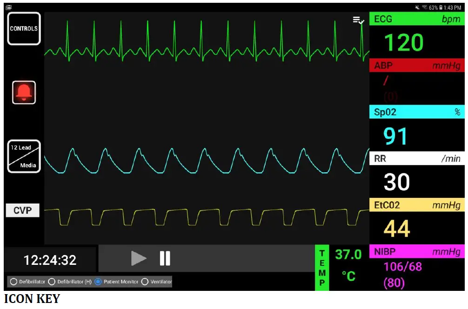Click the CVP button
The width and height of the screenshot is (468, 309).
pos(23,210)
